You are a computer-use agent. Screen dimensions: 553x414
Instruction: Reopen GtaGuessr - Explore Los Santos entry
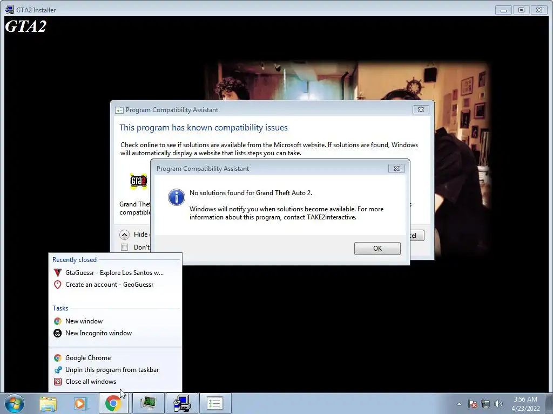click(114, 272)
